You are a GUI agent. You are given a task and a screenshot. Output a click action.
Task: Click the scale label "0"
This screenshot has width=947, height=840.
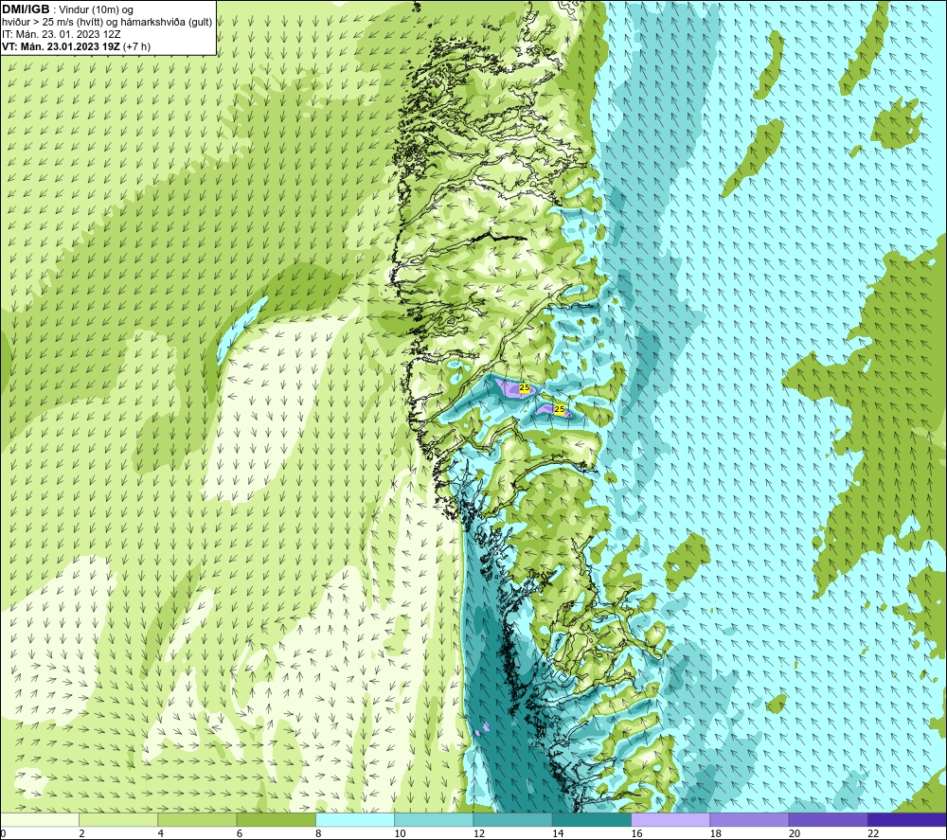tap(3, 834)
